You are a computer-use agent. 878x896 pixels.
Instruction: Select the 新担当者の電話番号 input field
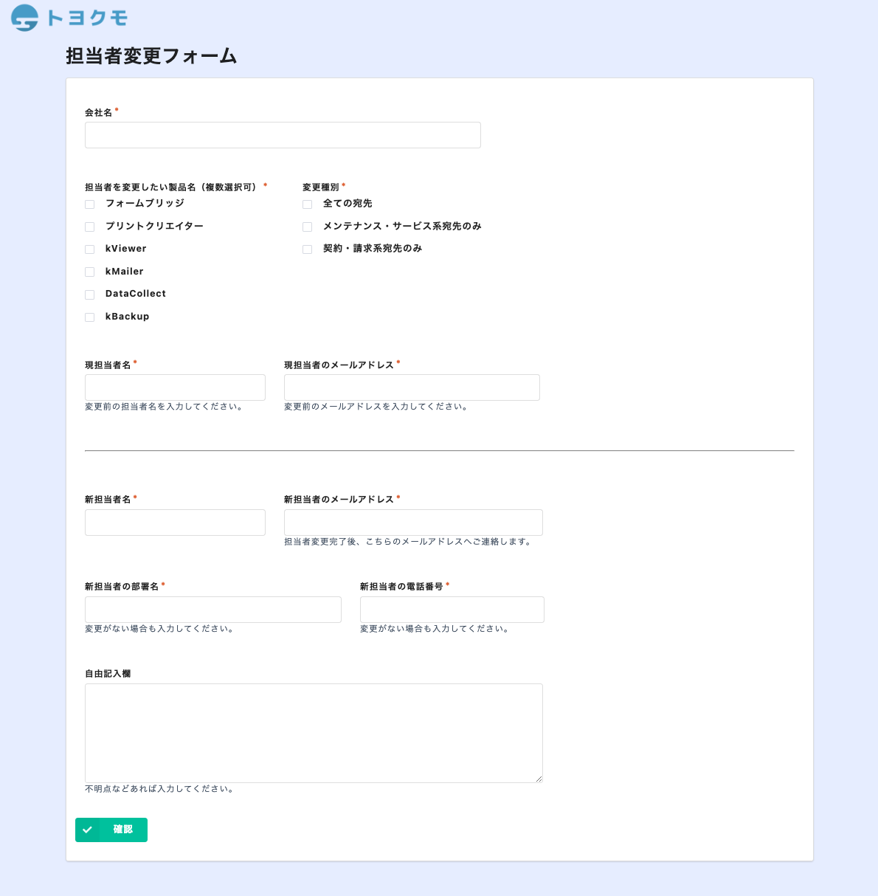[452, 610]
